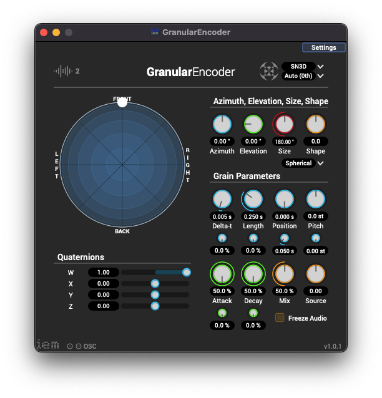Click the Quaternion X slider handle
The image size is (382, 398).
(x=155, y=283)
